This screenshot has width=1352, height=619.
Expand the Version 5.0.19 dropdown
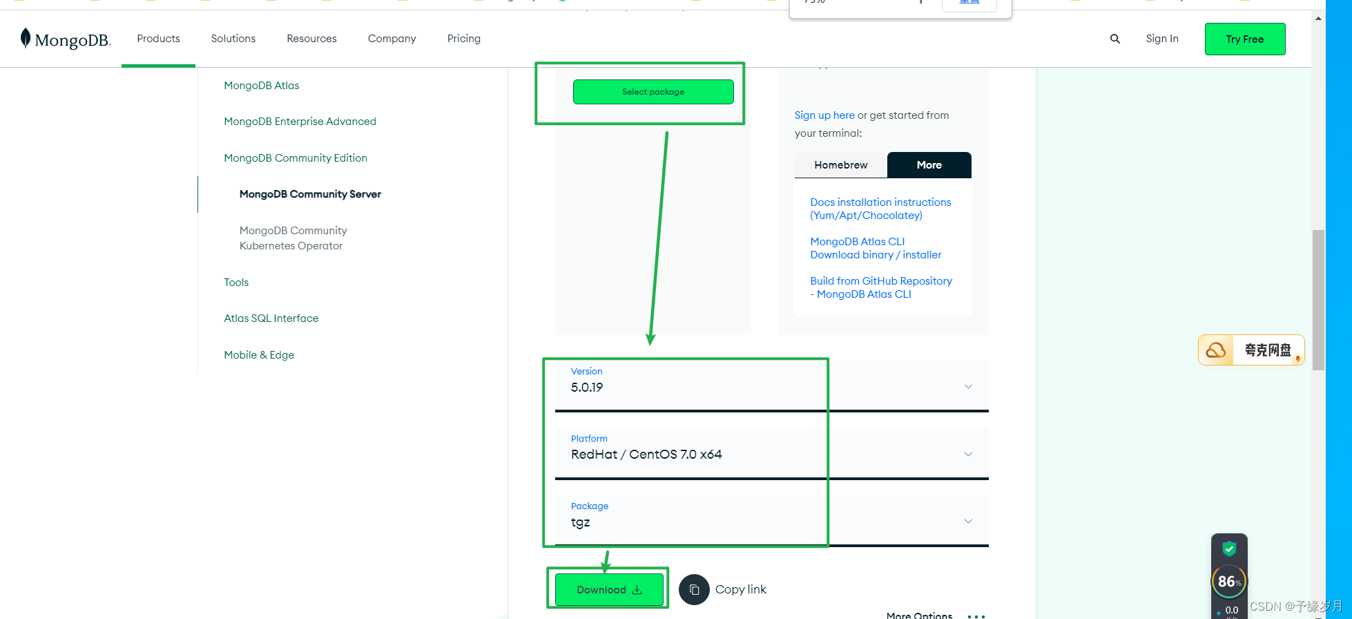(772, 386)
